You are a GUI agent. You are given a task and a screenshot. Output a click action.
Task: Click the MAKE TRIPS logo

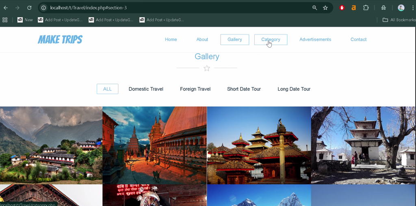coord(60,39)
